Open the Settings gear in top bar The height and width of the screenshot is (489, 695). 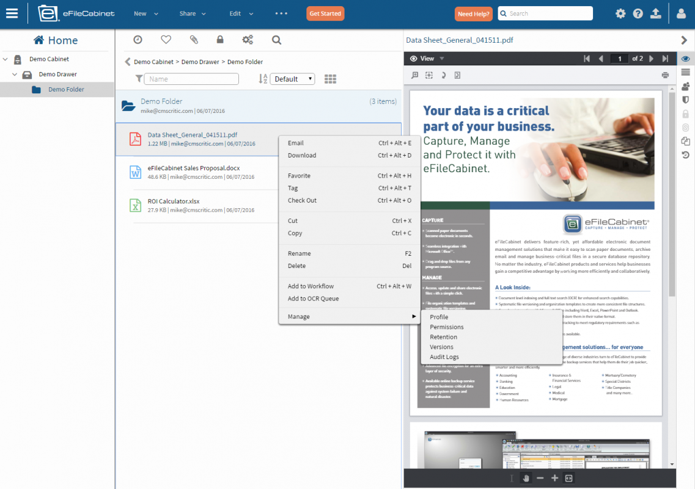(x=620, y=13)
